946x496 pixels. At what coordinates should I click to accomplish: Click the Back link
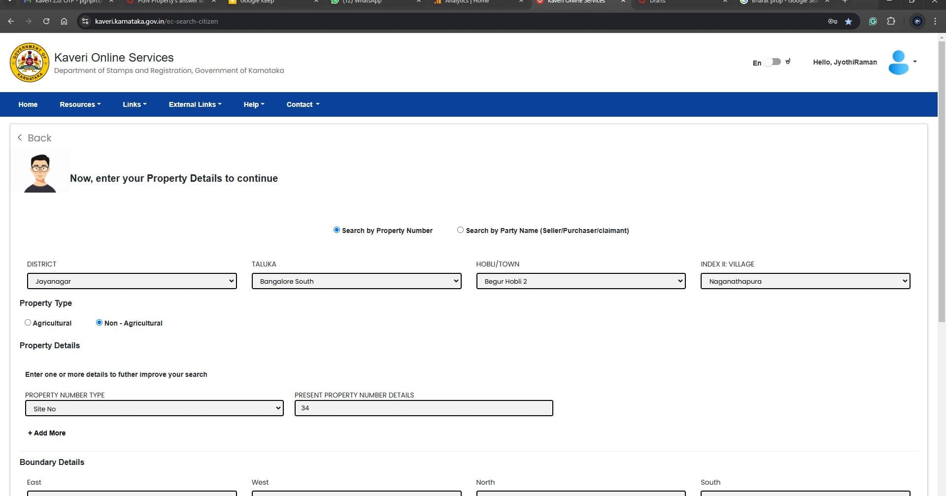point(34,138)
